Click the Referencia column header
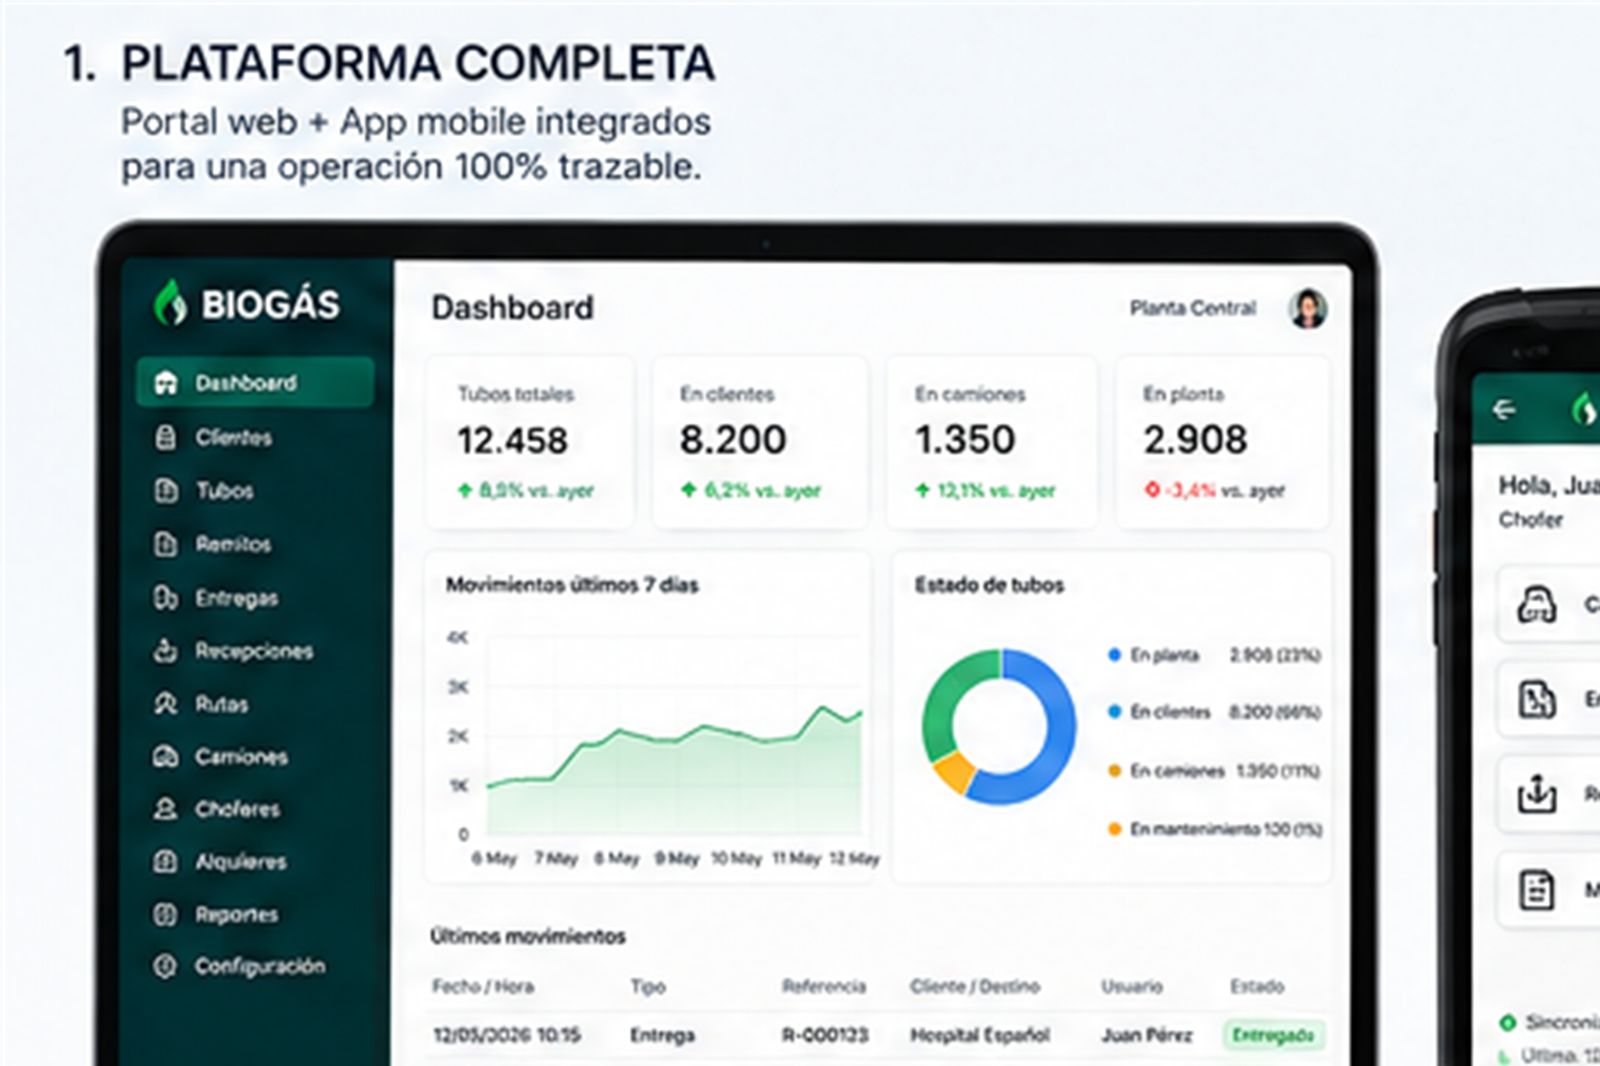 [x=824, y=986]
